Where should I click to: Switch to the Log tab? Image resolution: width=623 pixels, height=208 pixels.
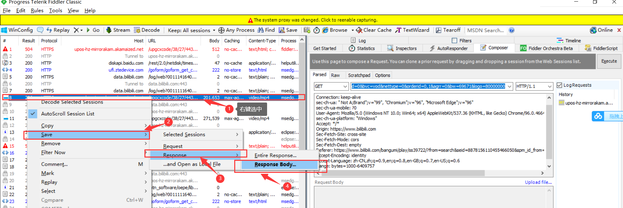coord(358,40)
